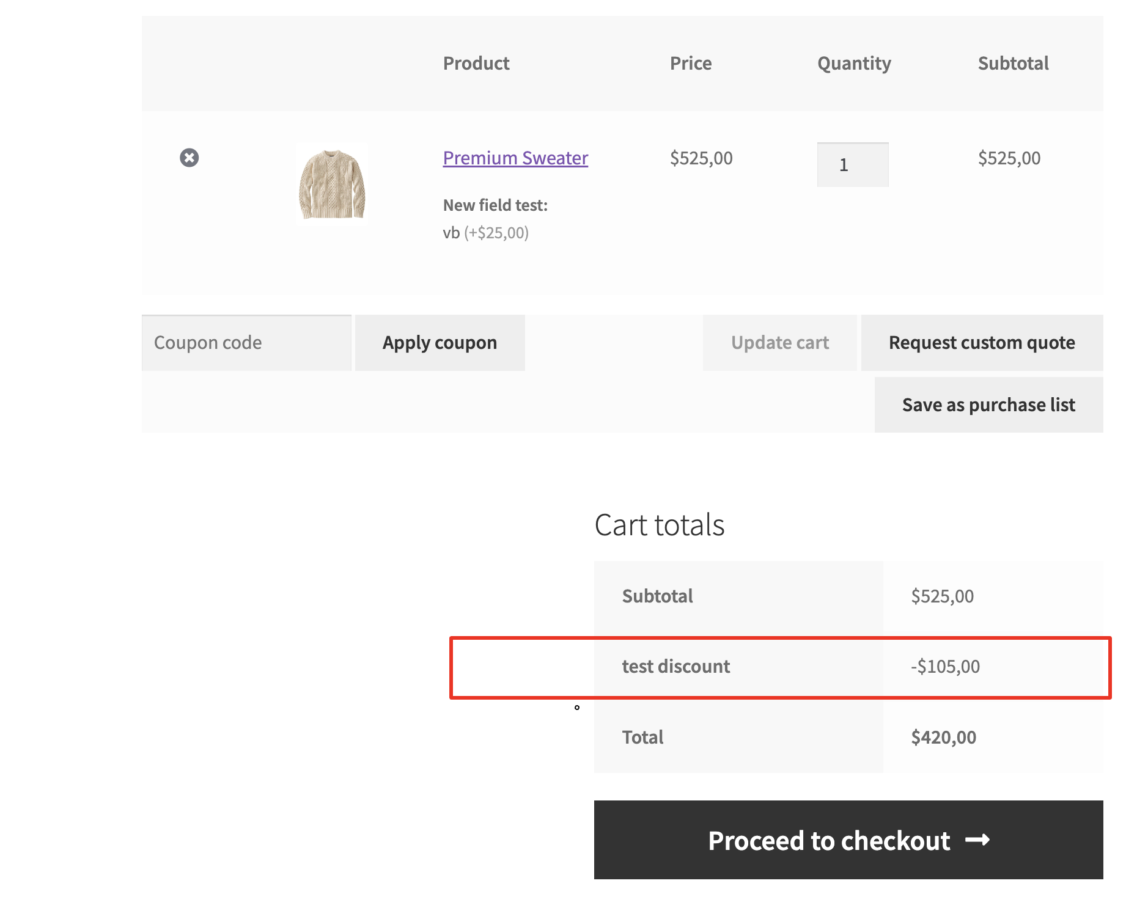Screen dimensions: 1126x908
Task: Click the product row subtotal $525,00
Action: click(1009, 158)
